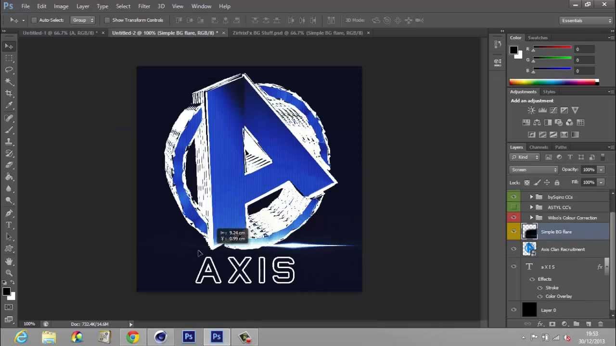Toggle Stroke effect visibility
The image size is (616, 346).
pos(540,288)
